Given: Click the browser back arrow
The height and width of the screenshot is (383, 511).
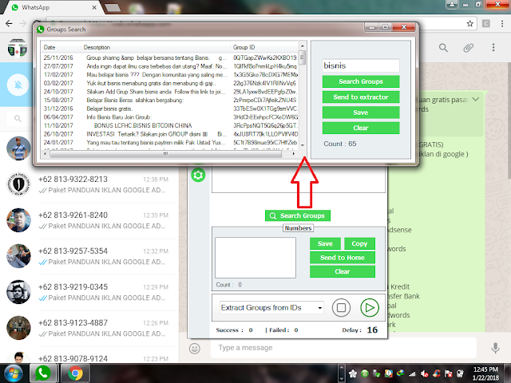Looking at the screenshot, I should pyautogui.click(x=9, y=23).
